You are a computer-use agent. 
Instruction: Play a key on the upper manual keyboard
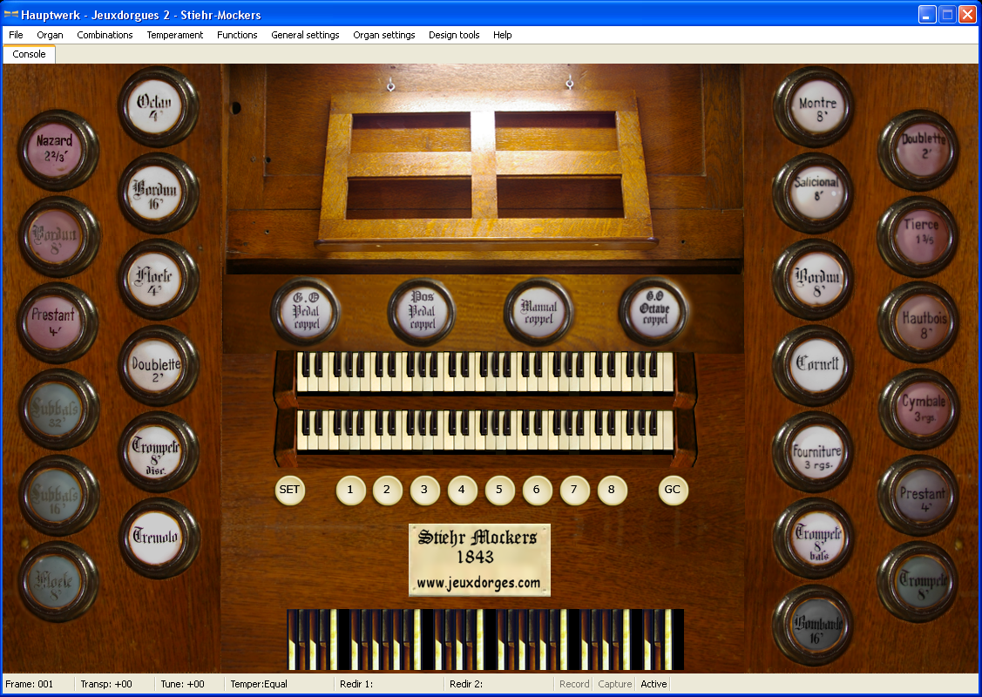click(484, 372)
